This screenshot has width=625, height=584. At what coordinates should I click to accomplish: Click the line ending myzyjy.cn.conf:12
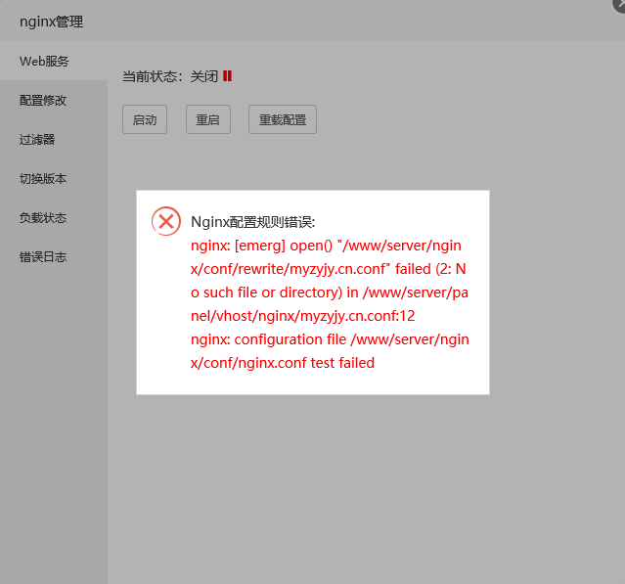[303, 316]
